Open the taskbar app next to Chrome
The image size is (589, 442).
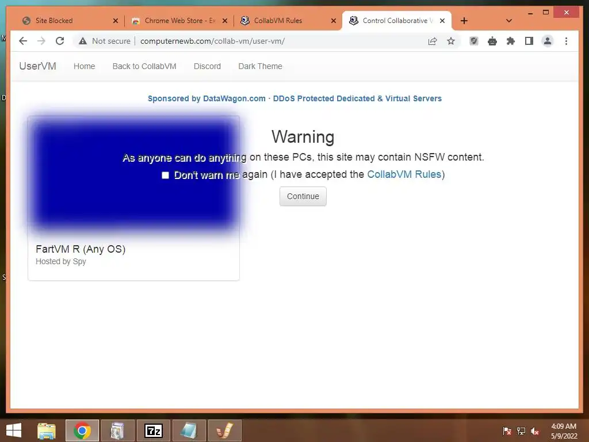[x=117, y=430]
